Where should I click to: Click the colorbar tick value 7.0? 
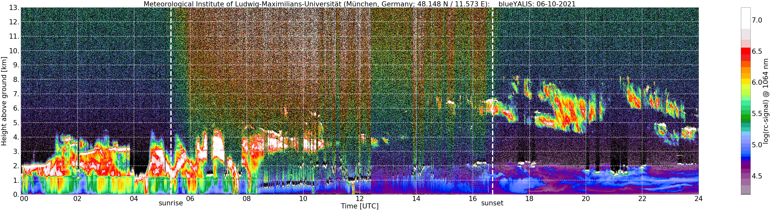[757, 20]
